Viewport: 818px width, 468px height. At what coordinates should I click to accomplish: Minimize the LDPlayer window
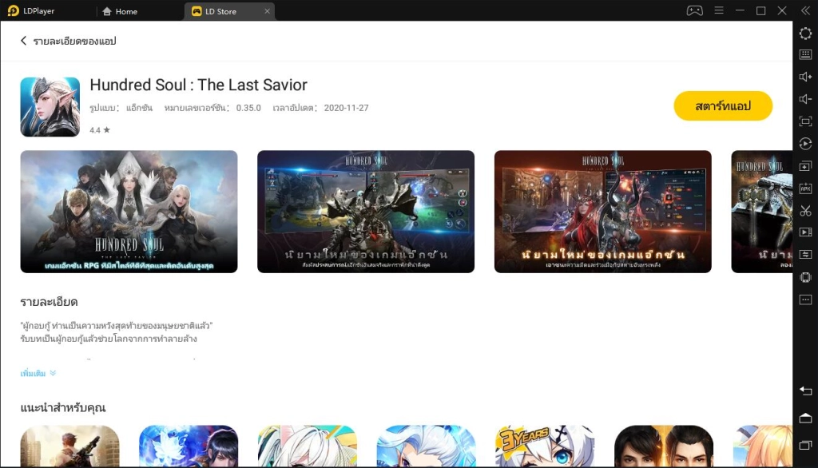coord(740,10)
